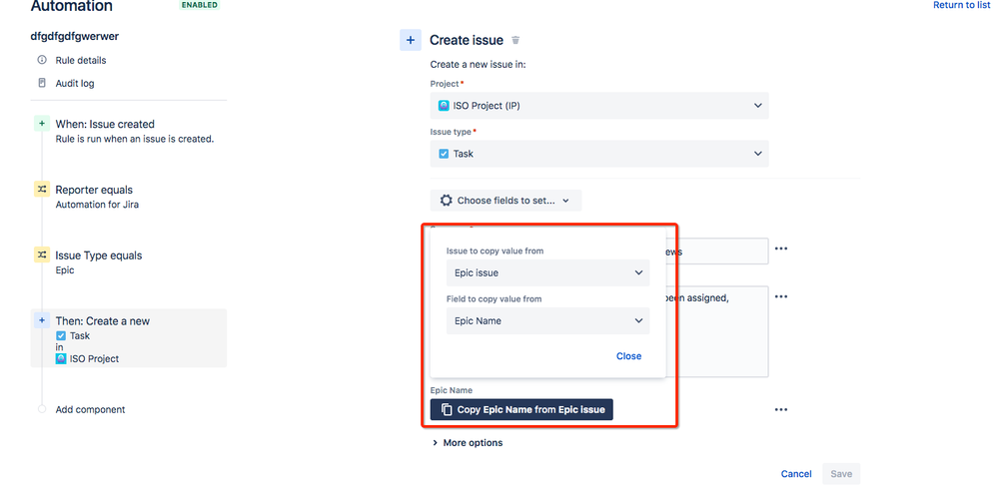Click the ISO Project avatar in the Project dropdown
This screenshot has width=998, height=503.
[x=444, y=106]
